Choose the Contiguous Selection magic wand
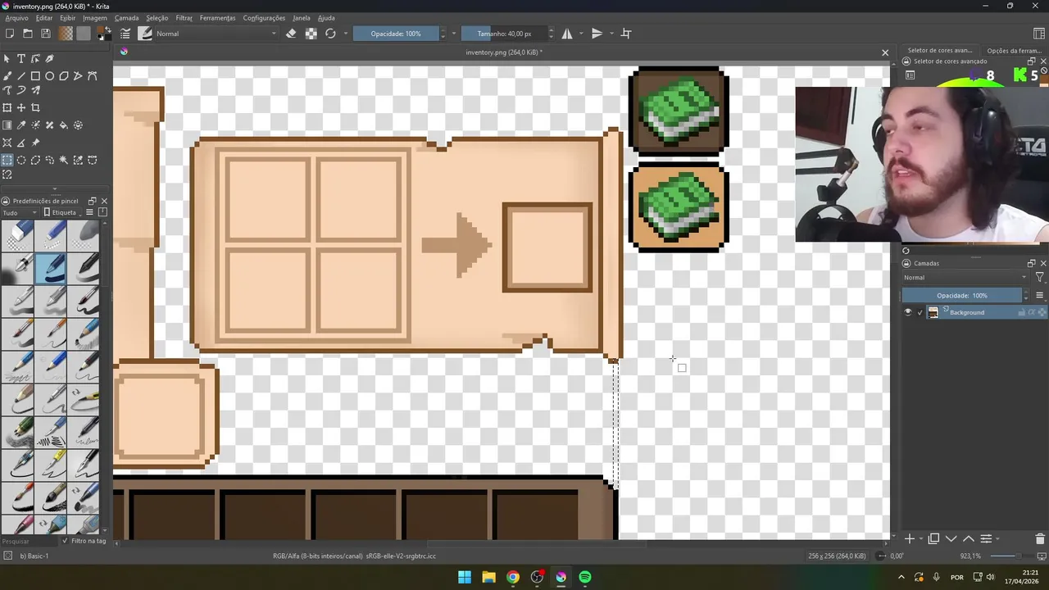The width and height of the screenshot is (1049, 590). (x=63, y=160)
